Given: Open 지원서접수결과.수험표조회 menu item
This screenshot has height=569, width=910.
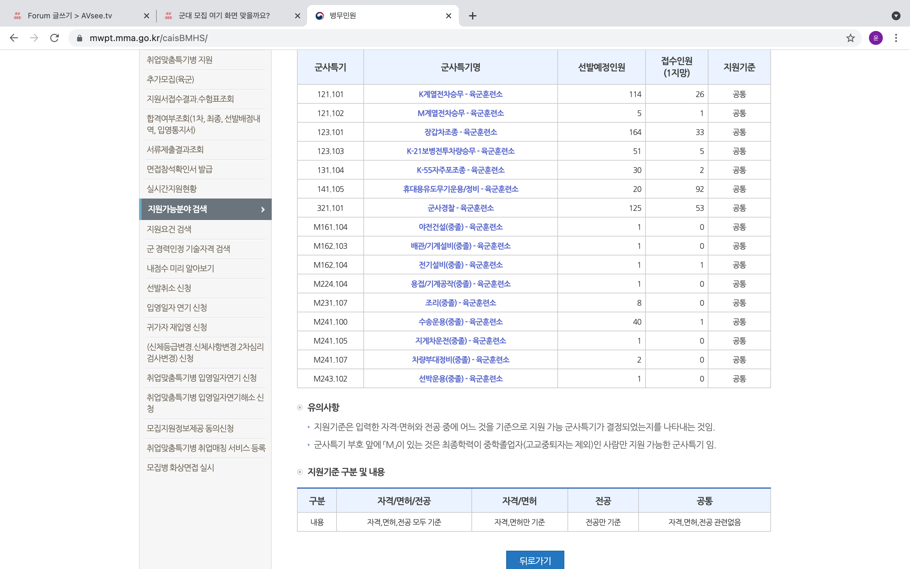Looking at the screenshot, I should (190, 99).
